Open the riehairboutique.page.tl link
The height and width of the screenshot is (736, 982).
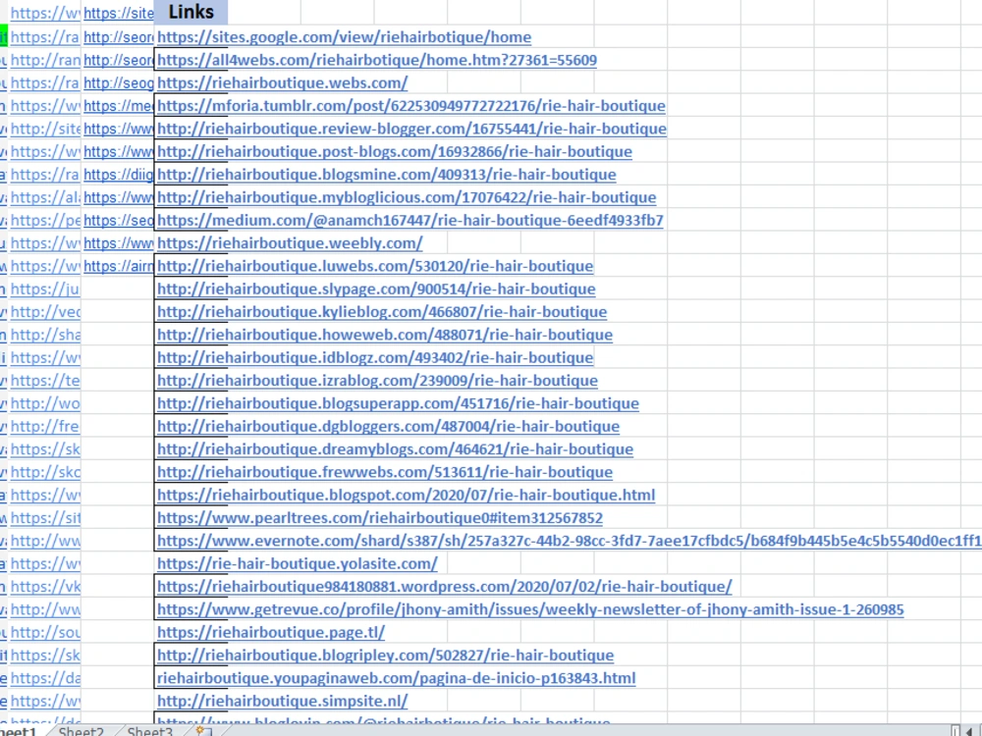click(271, 632)
